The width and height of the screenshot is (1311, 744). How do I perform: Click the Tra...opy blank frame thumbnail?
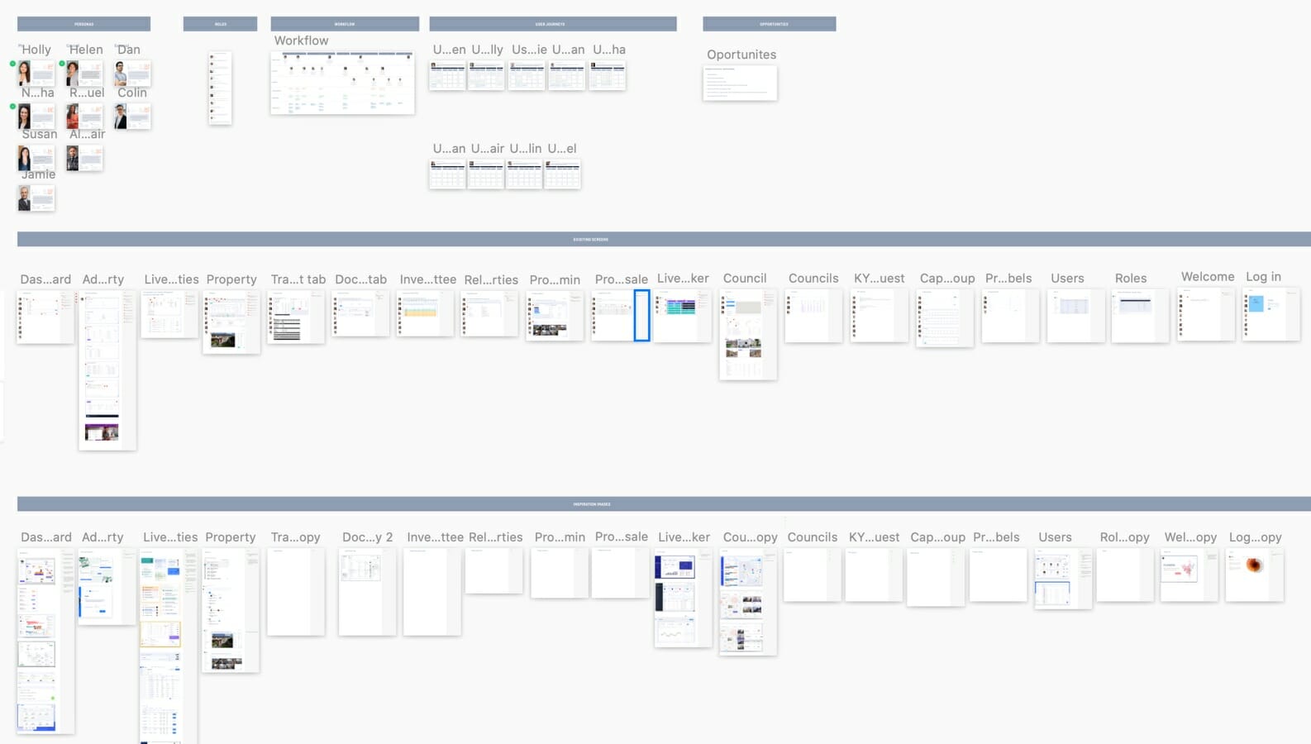[296, 592]
